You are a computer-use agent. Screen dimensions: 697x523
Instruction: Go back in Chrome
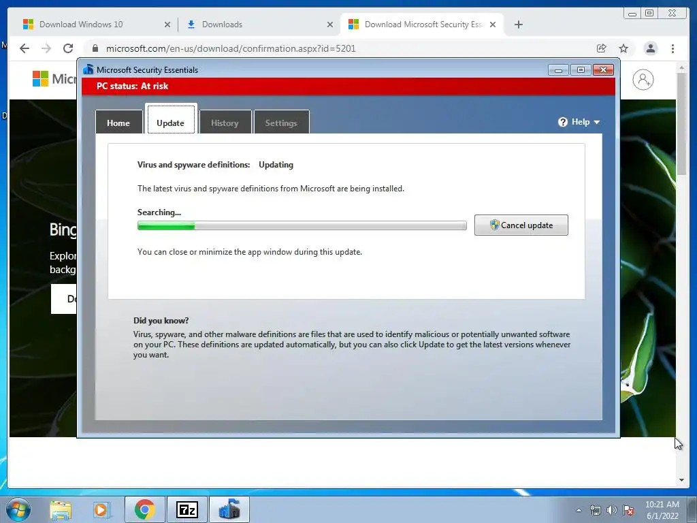[x=25, y=48]
